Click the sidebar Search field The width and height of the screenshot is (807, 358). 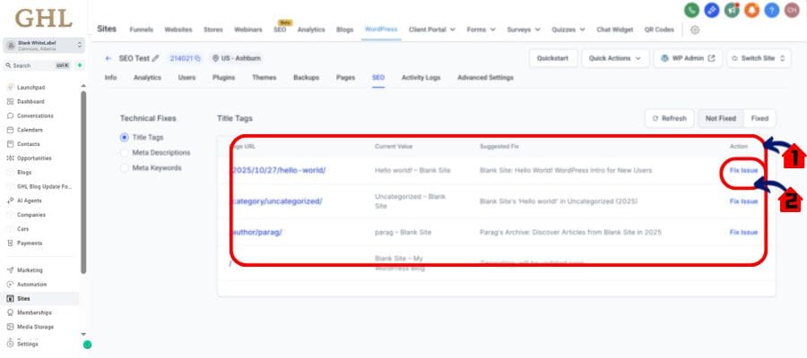36,65
